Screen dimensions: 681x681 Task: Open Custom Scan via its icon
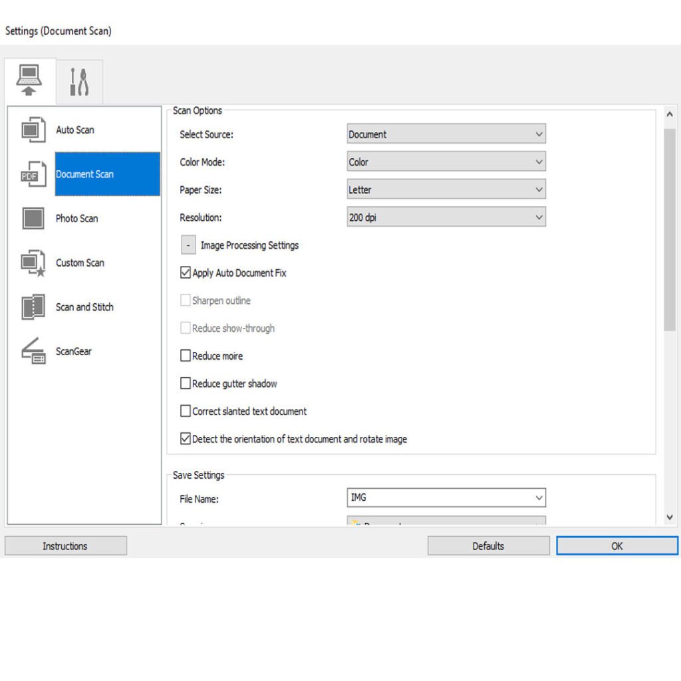(33, 263)
